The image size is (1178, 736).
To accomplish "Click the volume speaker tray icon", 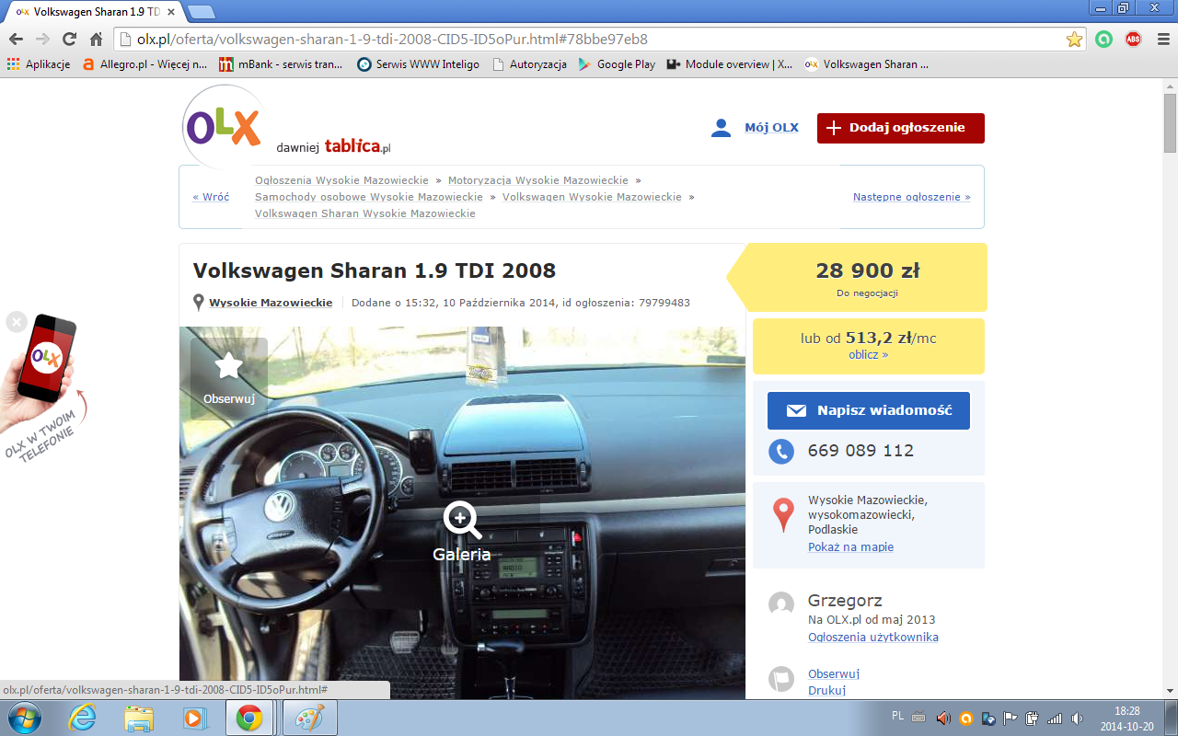I will coord(1077,719).
